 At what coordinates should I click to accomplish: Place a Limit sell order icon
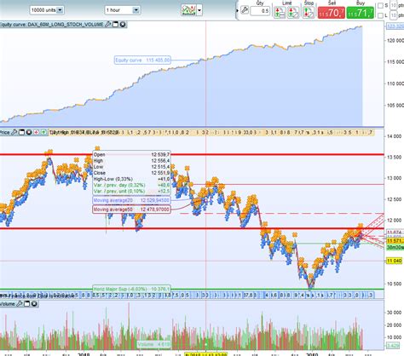click(280, 13)
